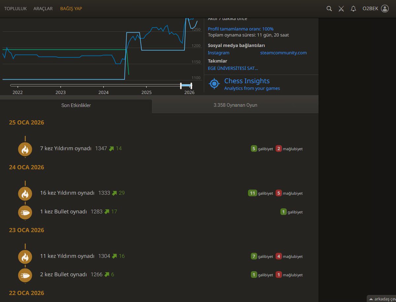Viewport: 396px width, 302px height.
Task: Open Profil tamamlanma oranı link
Action: 241,29
